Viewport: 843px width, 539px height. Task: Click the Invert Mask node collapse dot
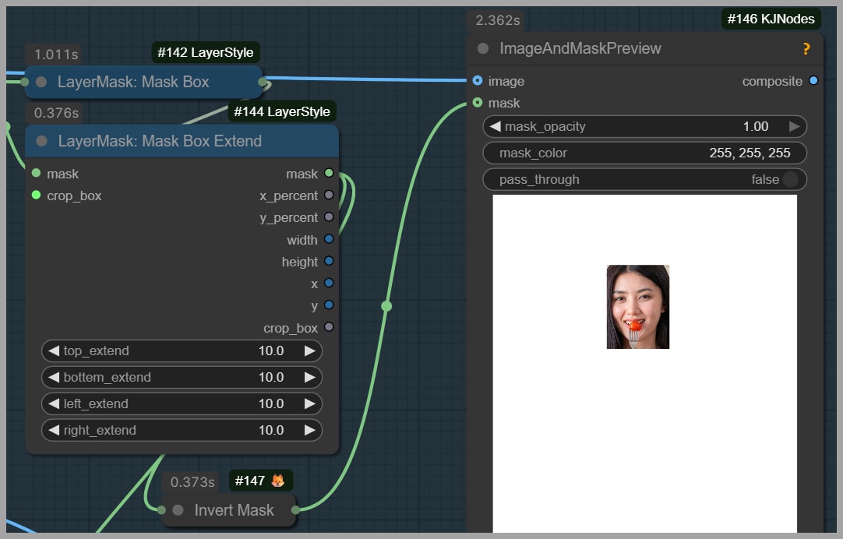coord(178,510)
